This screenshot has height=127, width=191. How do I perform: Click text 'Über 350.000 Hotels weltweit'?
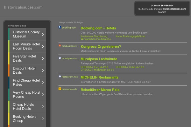click(97, 33)
